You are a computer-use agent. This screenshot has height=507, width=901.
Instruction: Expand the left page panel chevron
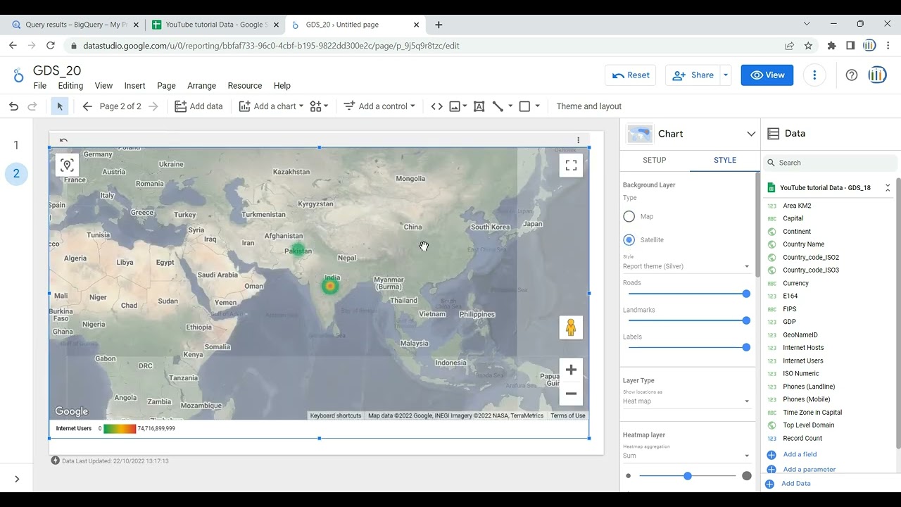click(x=17, y=480)
